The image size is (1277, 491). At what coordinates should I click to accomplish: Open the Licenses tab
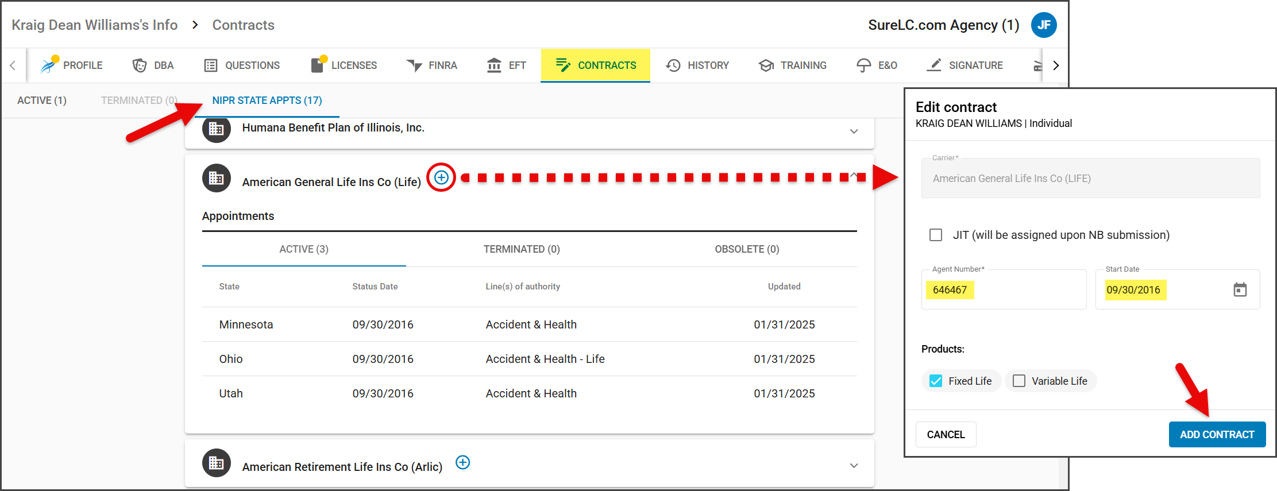coord(344,65)
